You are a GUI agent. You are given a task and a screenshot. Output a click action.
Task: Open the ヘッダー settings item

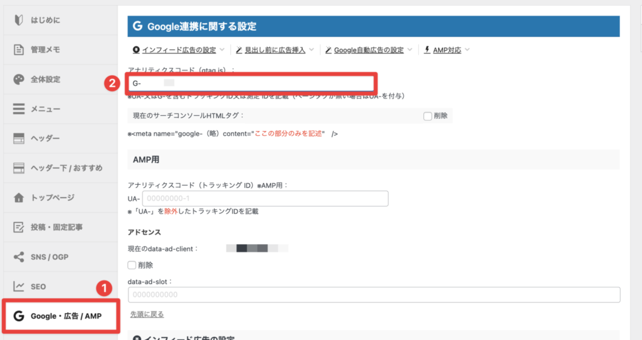[x=61, y=138]
